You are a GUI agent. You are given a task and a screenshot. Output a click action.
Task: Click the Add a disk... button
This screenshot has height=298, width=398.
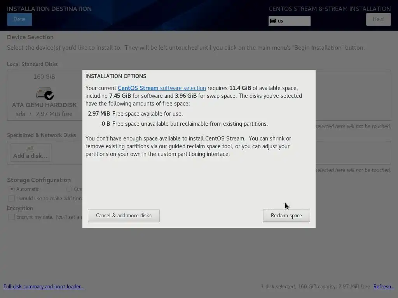click(x=30, y=152)
